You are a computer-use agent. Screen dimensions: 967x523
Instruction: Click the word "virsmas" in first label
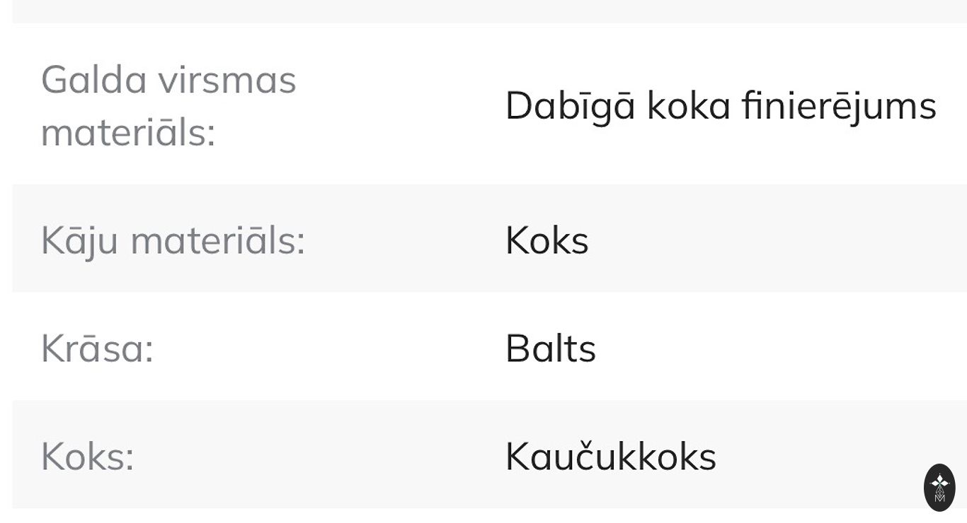(x=227, y=79)
